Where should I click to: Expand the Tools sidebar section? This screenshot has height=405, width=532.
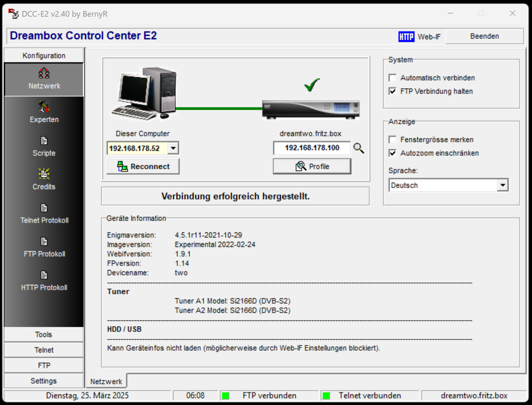44,334
